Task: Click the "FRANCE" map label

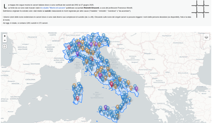Action: [x=32, y=37]
